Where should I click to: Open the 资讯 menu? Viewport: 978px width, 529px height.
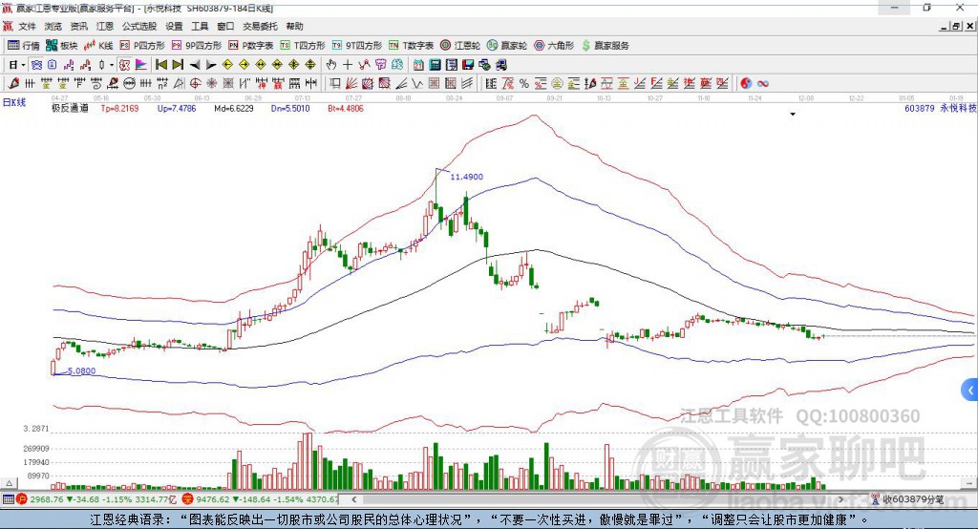tap(78, 26)
